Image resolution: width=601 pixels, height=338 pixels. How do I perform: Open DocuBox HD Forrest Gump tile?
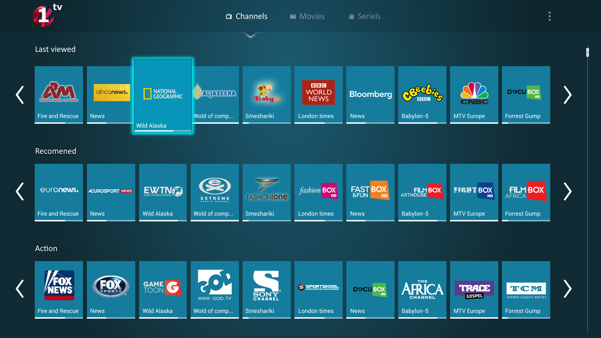(x=526, y=95)
